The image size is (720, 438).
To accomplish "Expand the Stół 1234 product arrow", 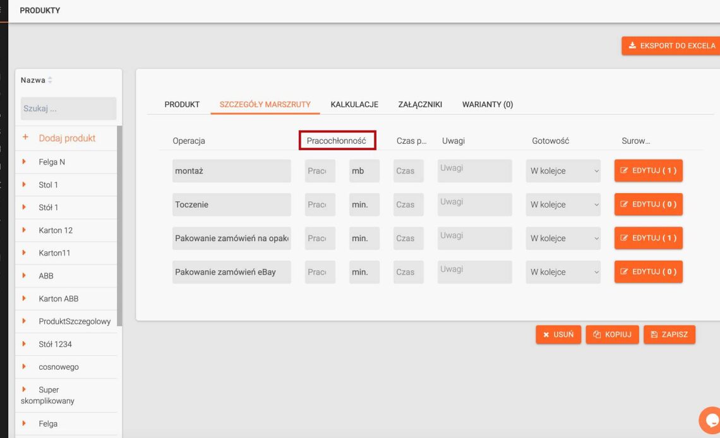I will pyautogui.click(x=24, y=344).
